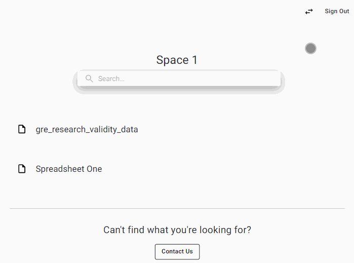354x263 pixels.
Task: Click the Space 1 heading
Action: coord(177,60)
